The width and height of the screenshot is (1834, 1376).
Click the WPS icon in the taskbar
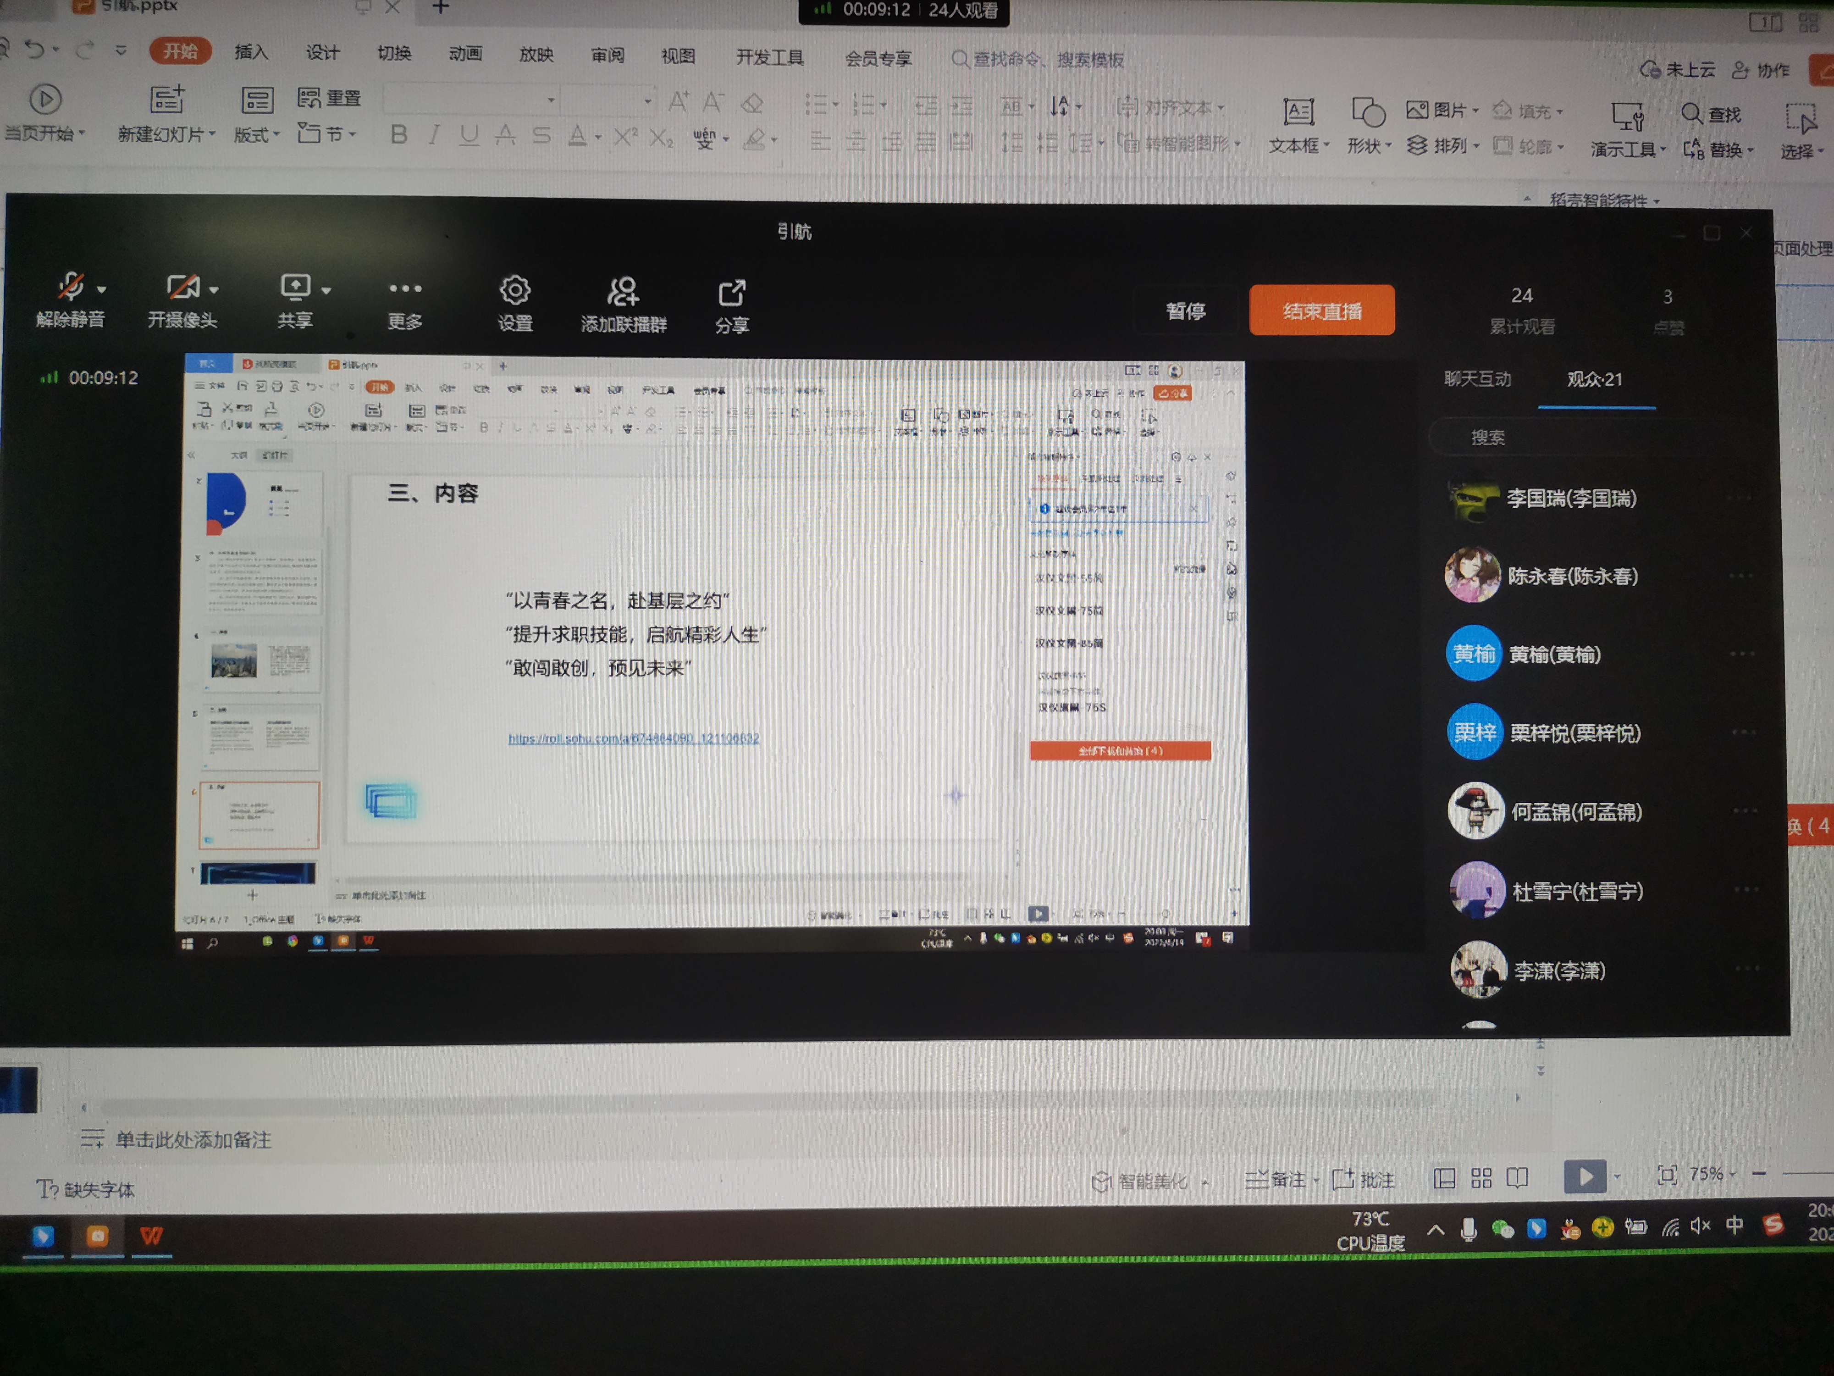pyautogui.click(x=151, y=1236)
